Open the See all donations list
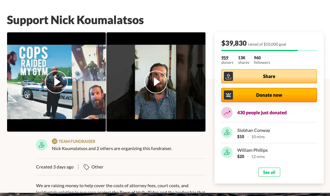This screenshot has width=330, height=196. (x=269, y=172)
